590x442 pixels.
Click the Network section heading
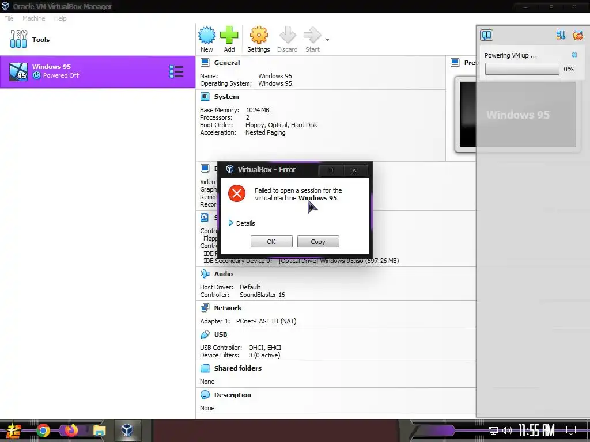tap(228, 308)
